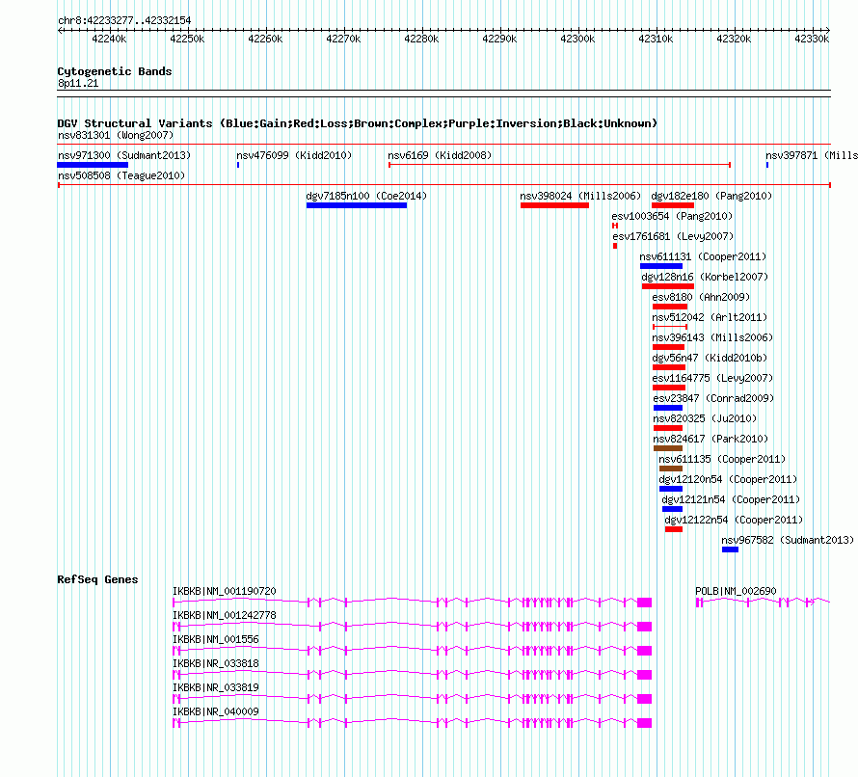Click the red dgv12122n54 Cooper2011 bar
Viewport: 858px width, 777px height.
pos(674,529)
